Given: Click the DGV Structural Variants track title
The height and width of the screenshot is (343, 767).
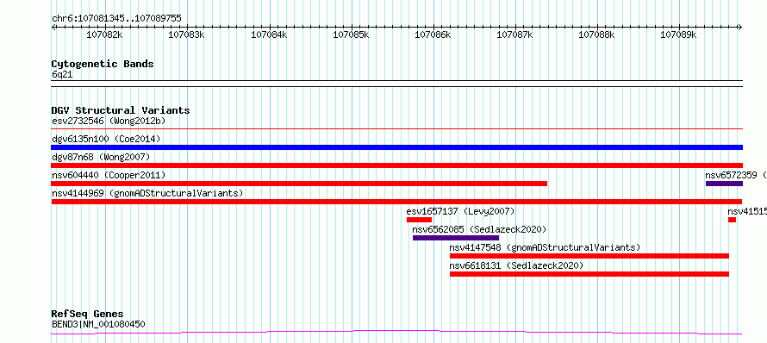Looking at the screenshot, I should [x=121, y=110].
